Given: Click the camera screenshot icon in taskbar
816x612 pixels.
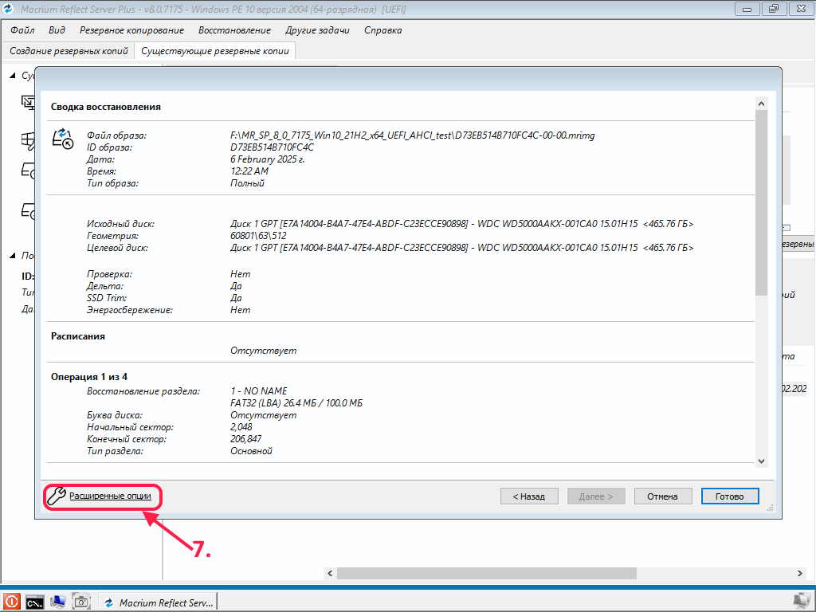Looking at the screenshot, I should tap(81, 602).
